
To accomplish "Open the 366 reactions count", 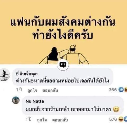I will click(x=113, y=90).
